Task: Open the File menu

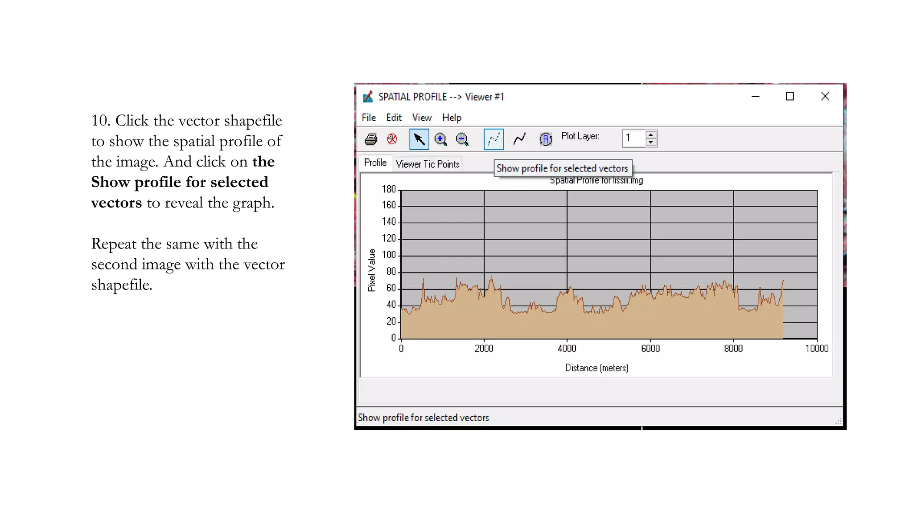Action: pos(369,118)
